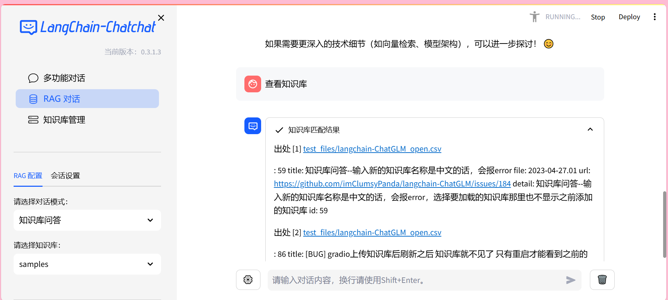Close the sidebar with the X icon
Screen dimensions: 668x300
pyautogui.click(x=161, y=18)
